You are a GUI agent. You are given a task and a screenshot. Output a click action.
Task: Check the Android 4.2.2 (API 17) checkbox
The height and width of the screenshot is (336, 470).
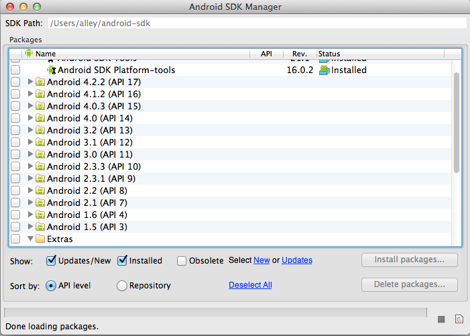coord(15,82)
